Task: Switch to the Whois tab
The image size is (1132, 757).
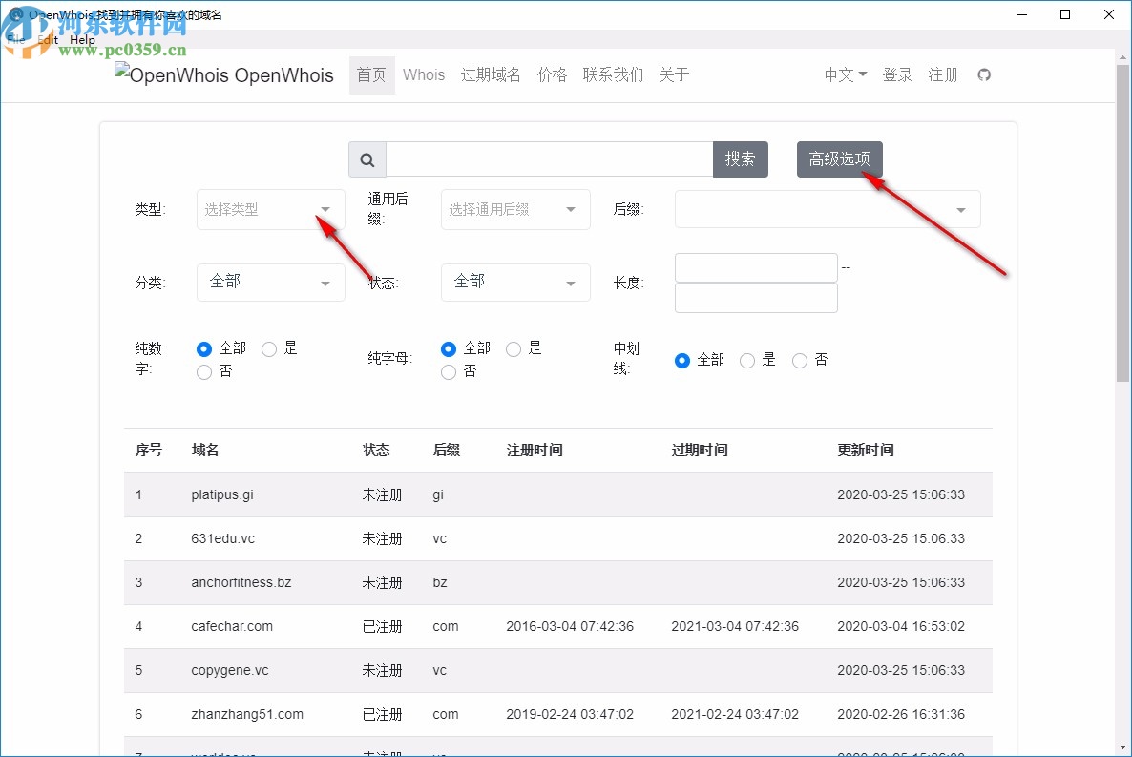Action: point(424,74)
